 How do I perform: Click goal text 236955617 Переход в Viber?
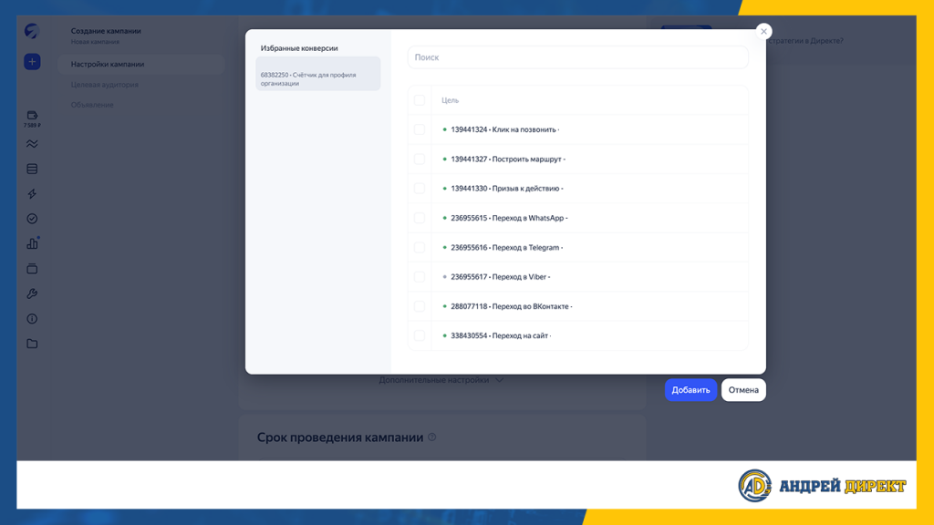(501, 277)
